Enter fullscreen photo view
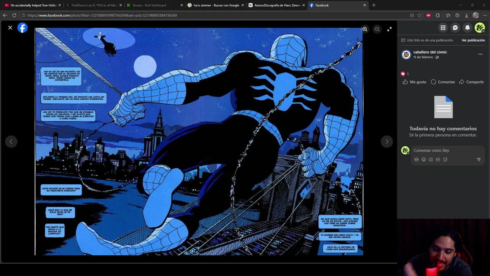This screenshot has height=276, width=490. click(x=389, y=29)
